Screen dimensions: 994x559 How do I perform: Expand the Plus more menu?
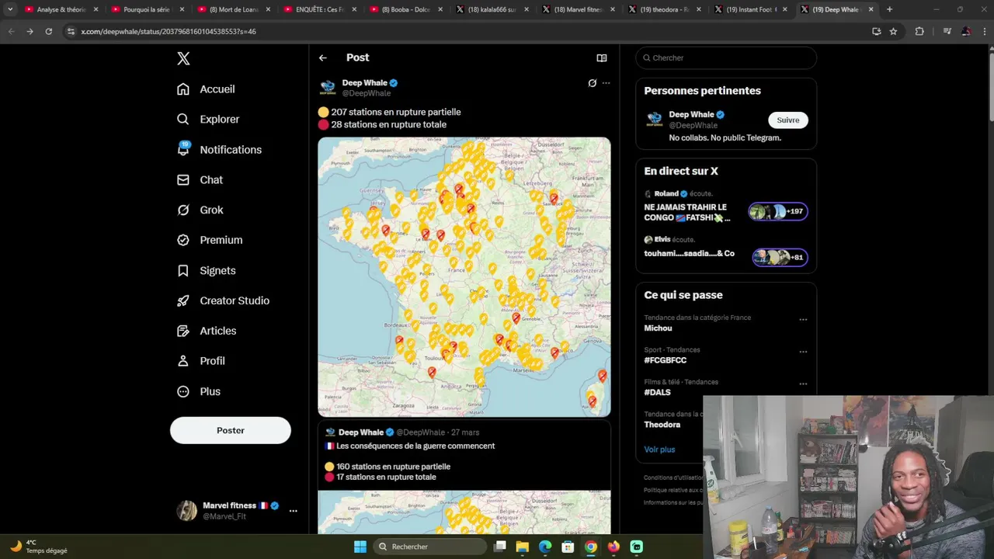[199, 392]
